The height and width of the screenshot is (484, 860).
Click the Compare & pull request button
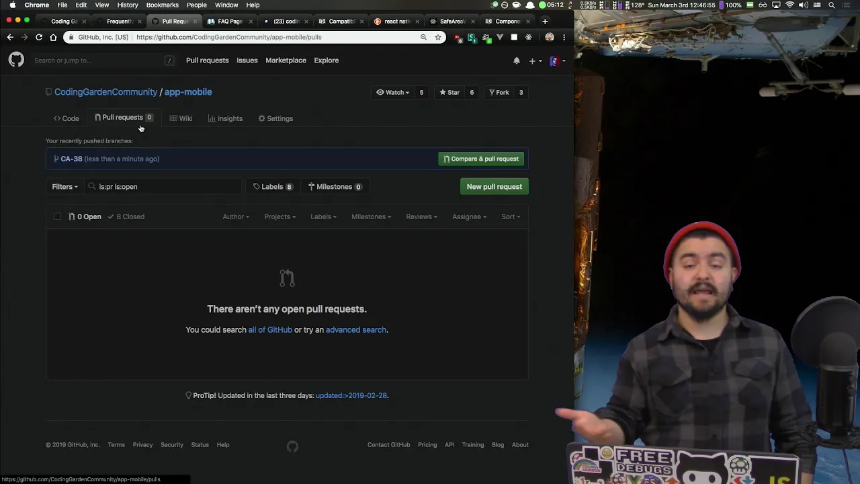pos(481,159)
